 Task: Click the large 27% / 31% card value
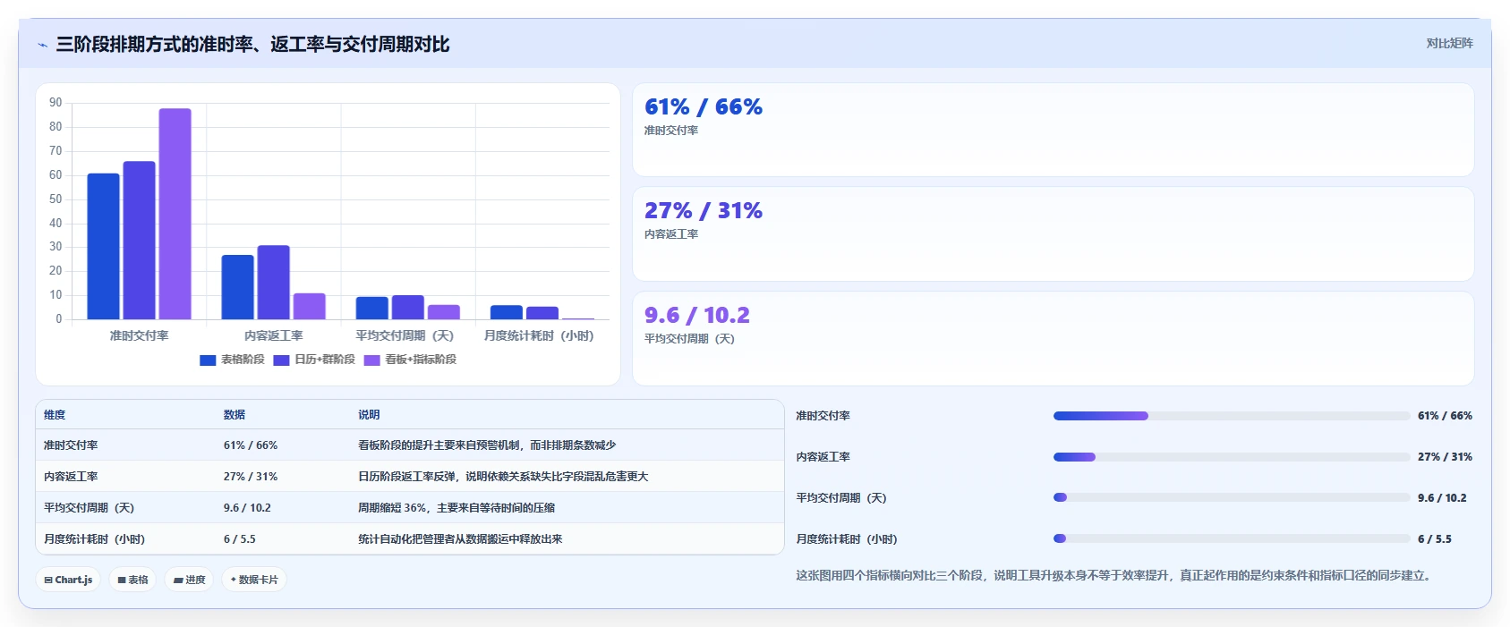(x=704, y=211)
